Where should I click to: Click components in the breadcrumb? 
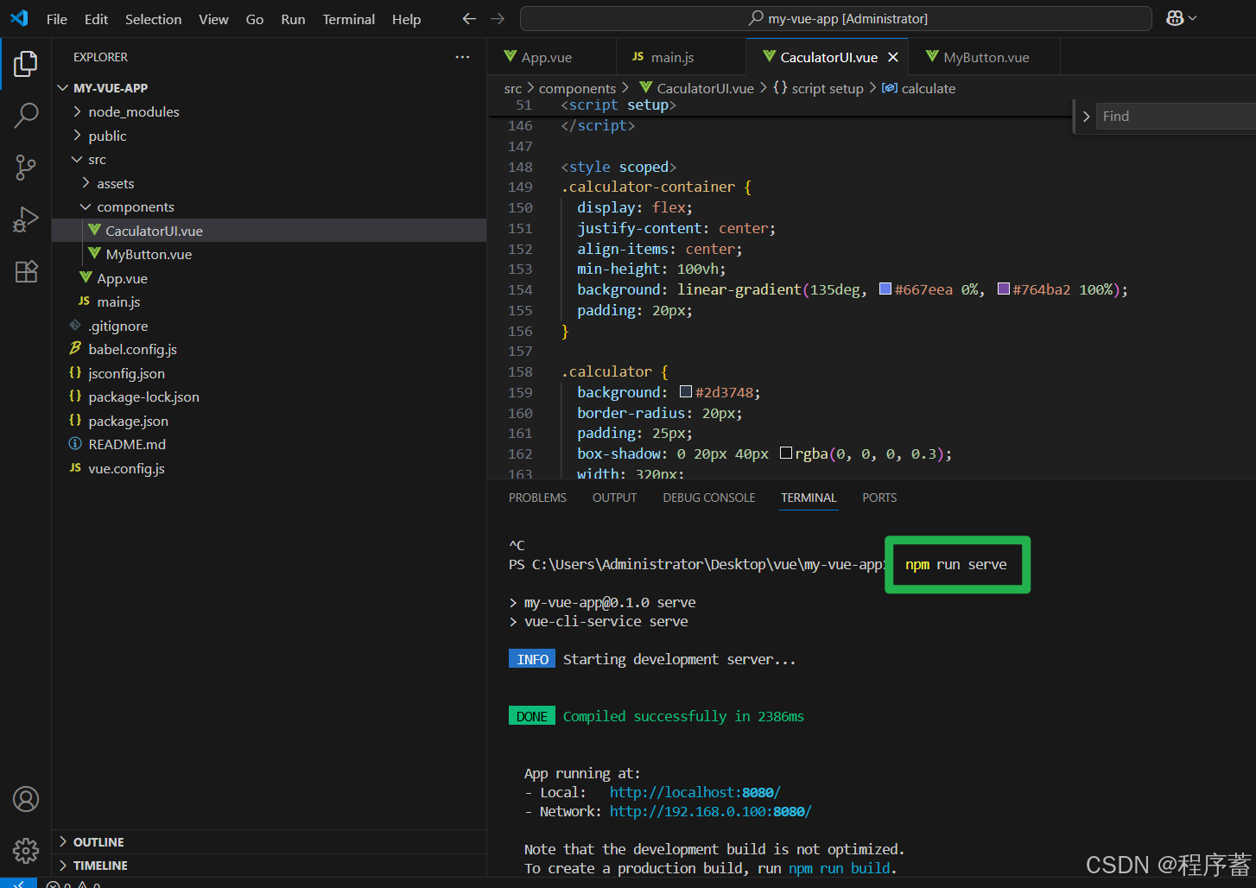pyautogui.click(x=577, y=88)
